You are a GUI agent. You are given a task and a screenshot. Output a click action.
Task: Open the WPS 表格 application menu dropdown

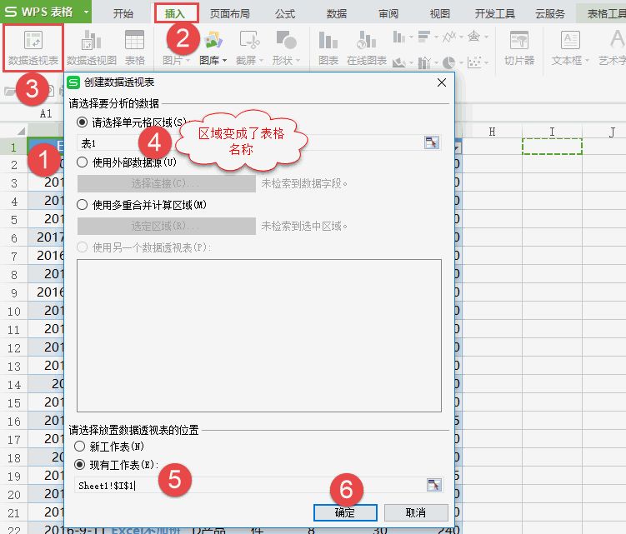(86, 12)
